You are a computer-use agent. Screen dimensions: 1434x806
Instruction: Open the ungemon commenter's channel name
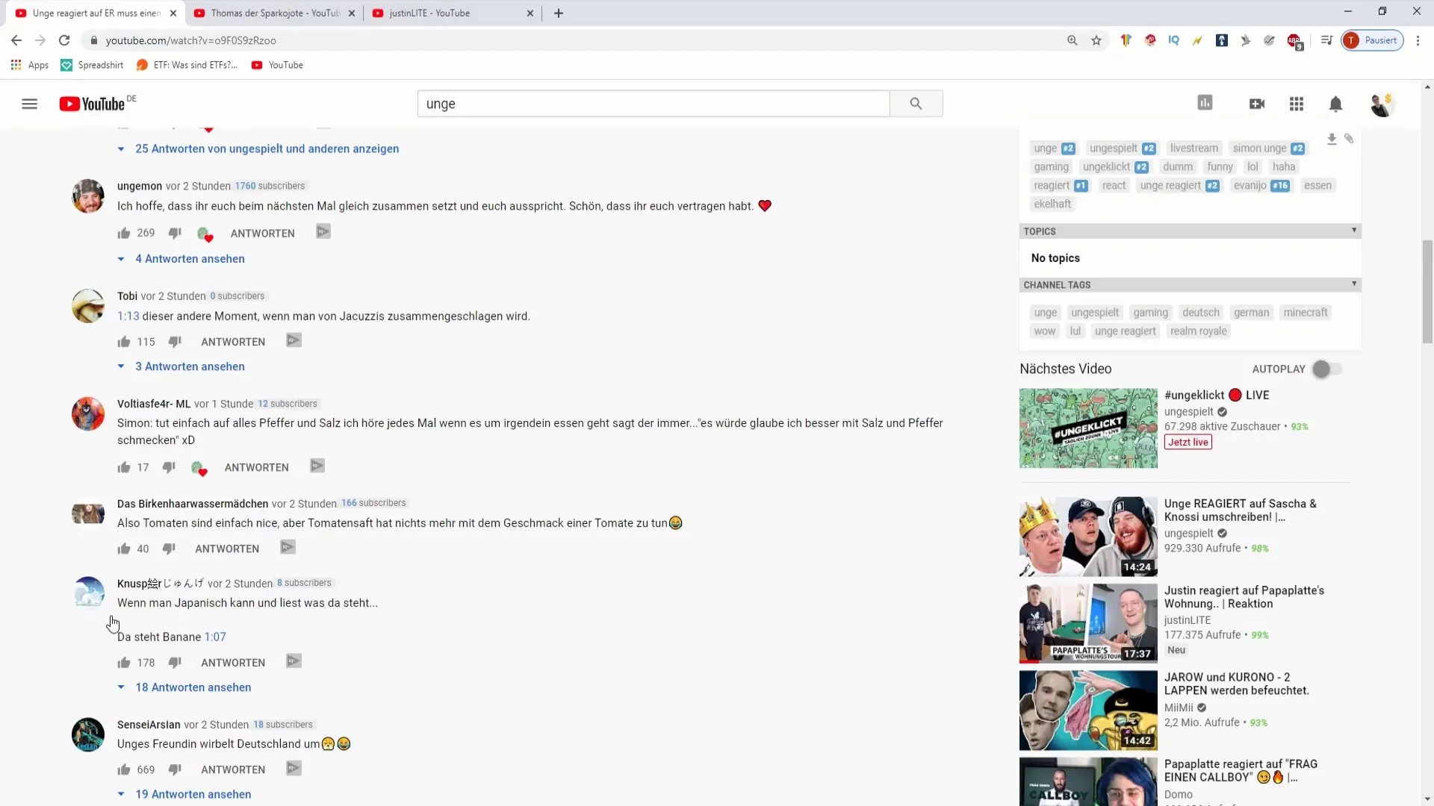coord(140,186)
